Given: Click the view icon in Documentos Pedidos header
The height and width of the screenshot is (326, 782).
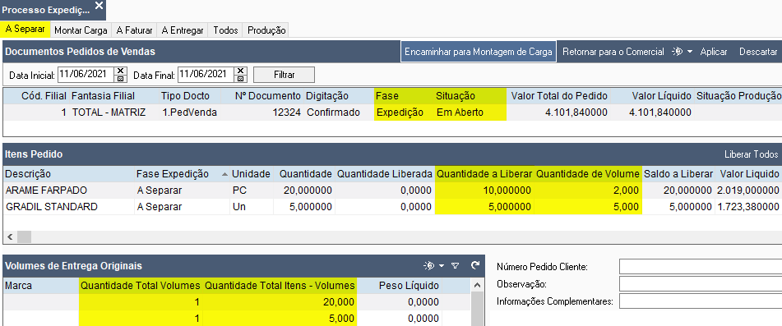Looking at the screenshot, I should 678,52.
